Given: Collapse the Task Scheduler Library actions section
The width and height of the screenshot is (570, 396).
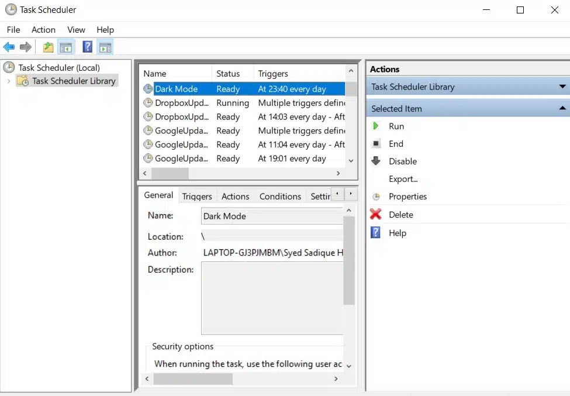Looking at the screenshot, I should pyautogui.click(x=563, y=87).
